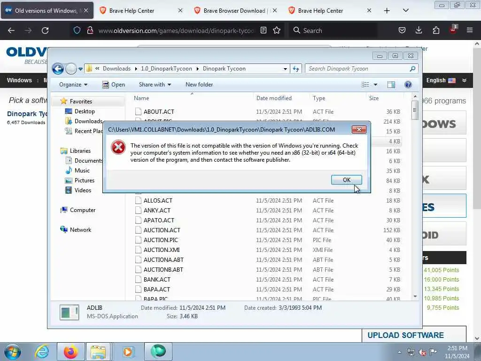Open Explorer help icon
The image size is (481, 361).
coord(408,85)
